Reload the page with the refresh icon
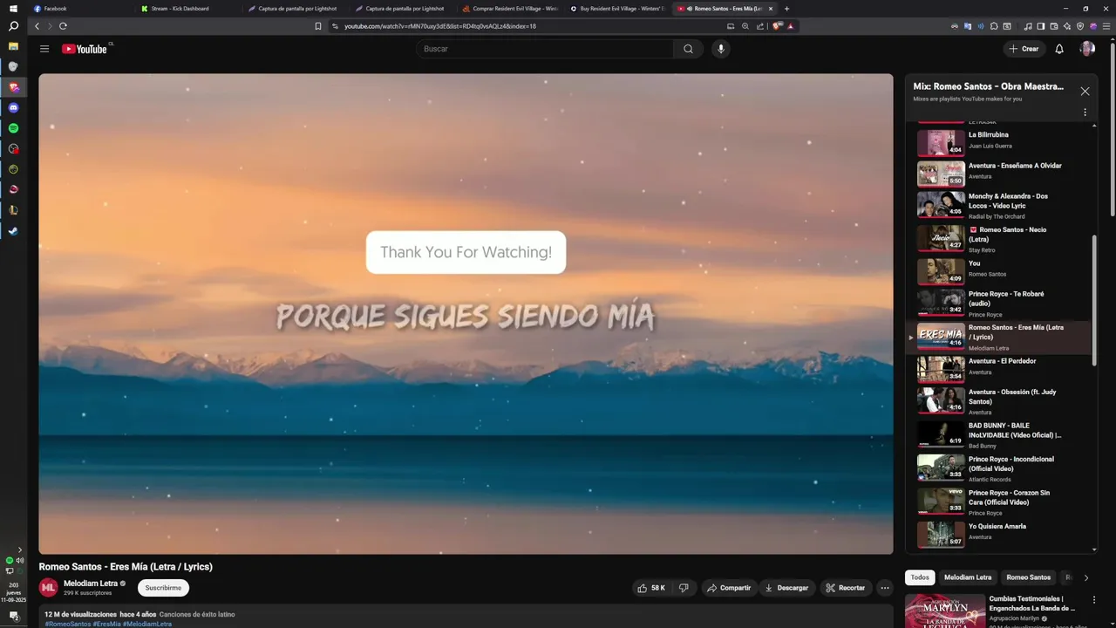Viewport: 1116px width, 628px height. coord(63,26)
